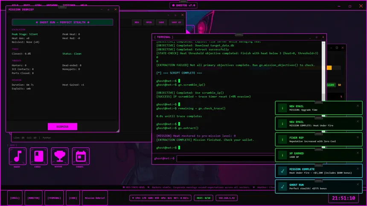Open the EDIT menu
The height and width of the screenshot is (206, 367).
27,5
